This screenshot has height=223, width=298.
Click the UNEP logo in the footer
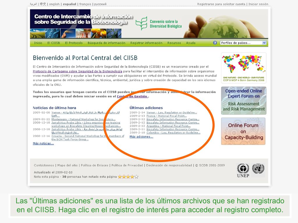243,170
